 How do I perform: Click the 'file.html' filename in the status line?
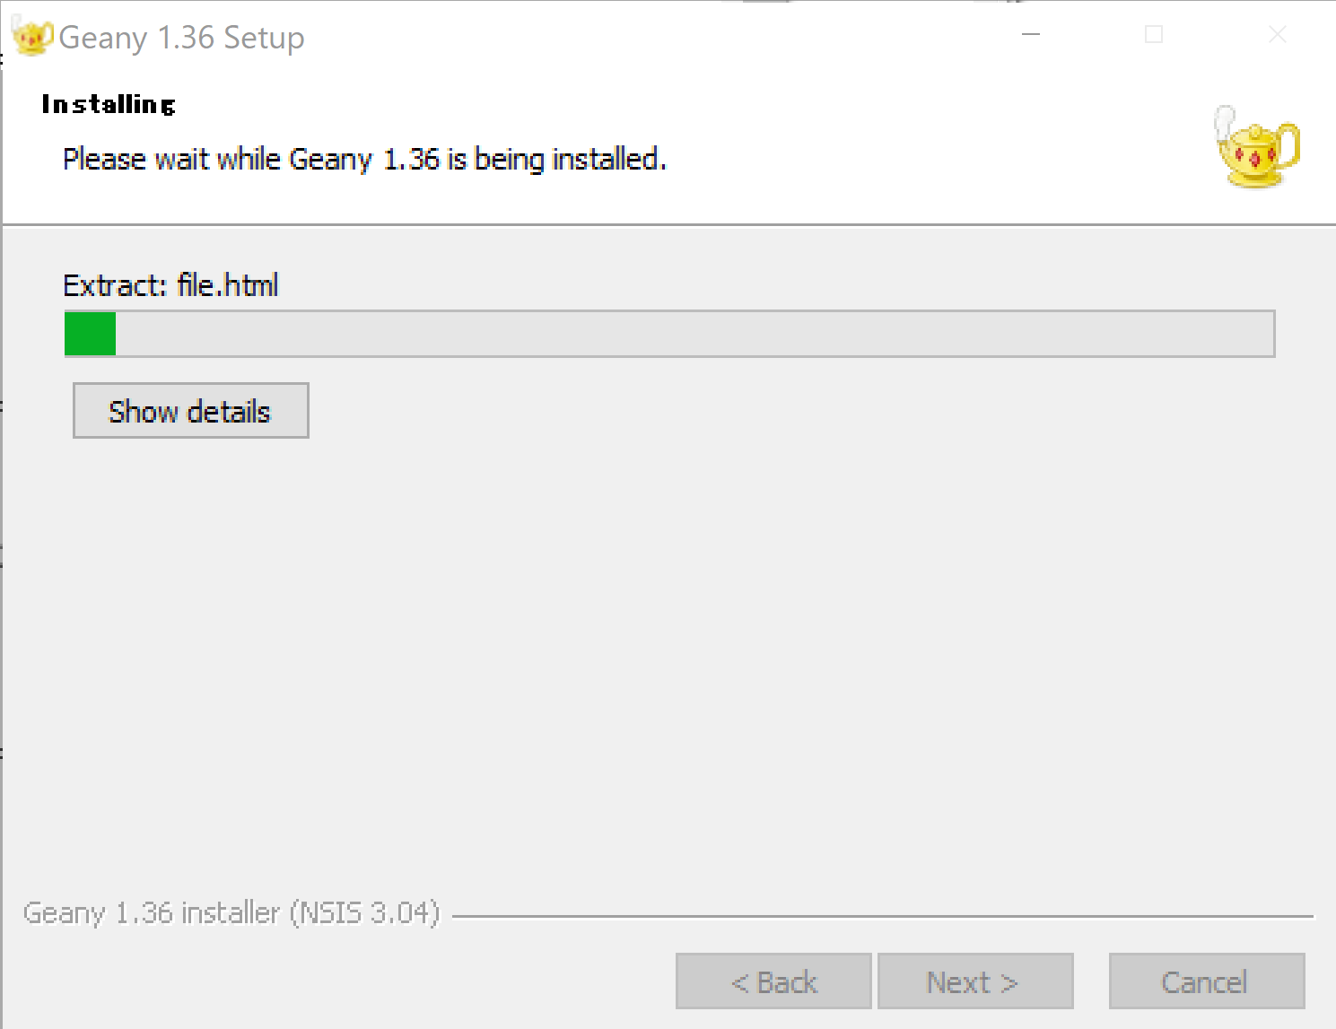[x=228, y=285]
